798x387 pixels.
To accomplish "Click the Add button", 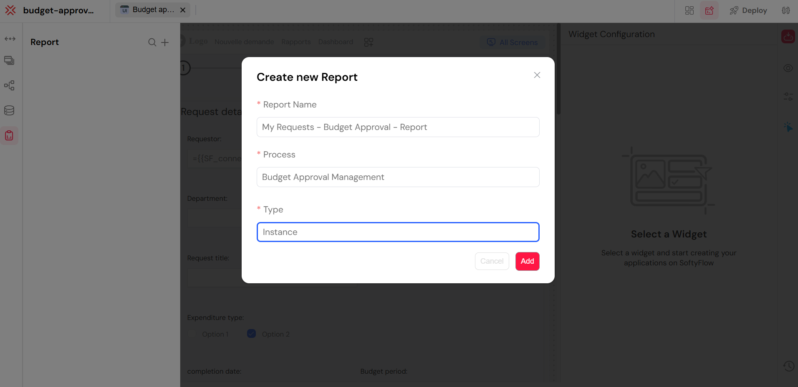I will point(528,261).
